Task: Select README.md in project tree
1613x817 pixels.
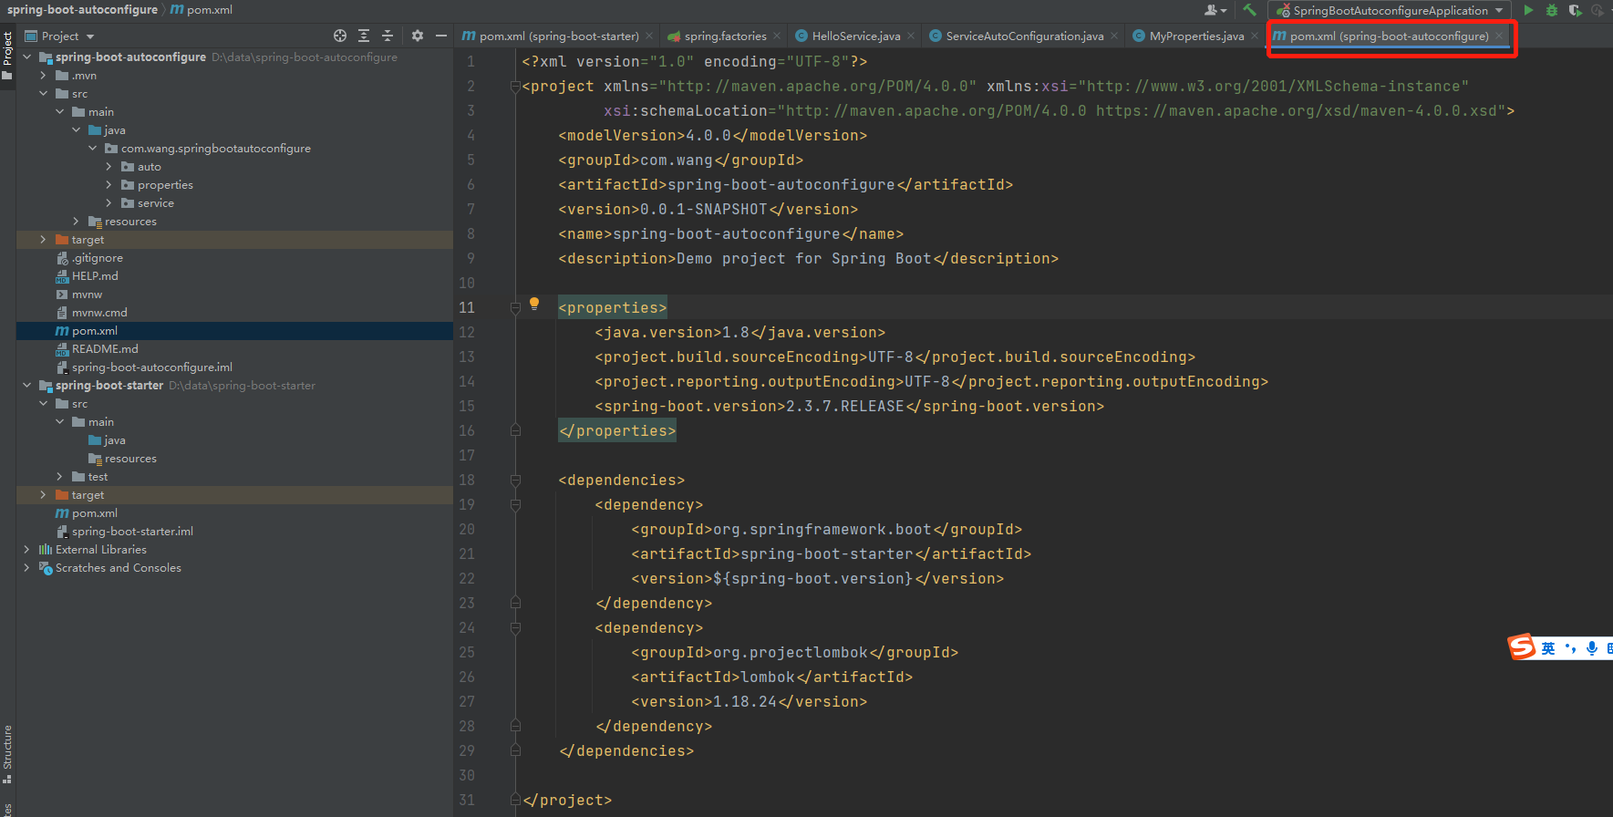Action: (x=105, y=349)
